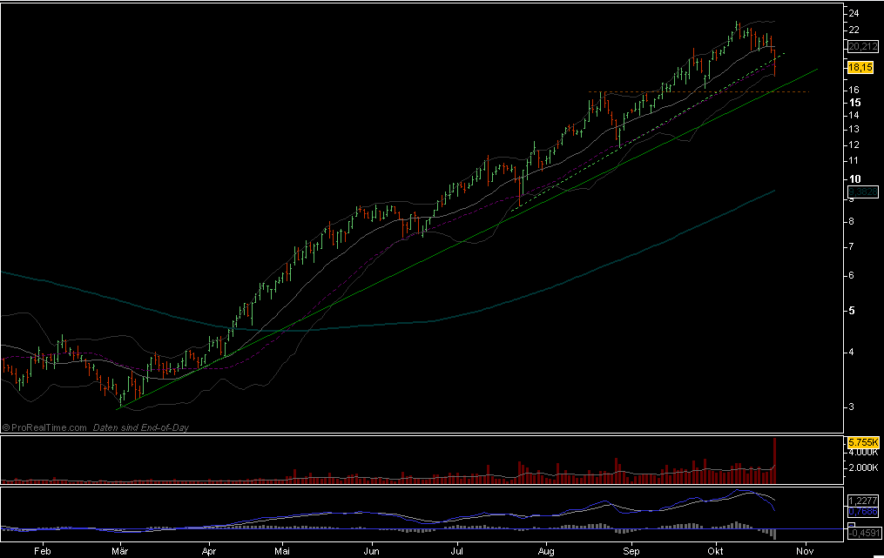Viewport: 884px width, 558px height.
Task: Click the bold 10 price axis label
Action: (x=854, y=178)
